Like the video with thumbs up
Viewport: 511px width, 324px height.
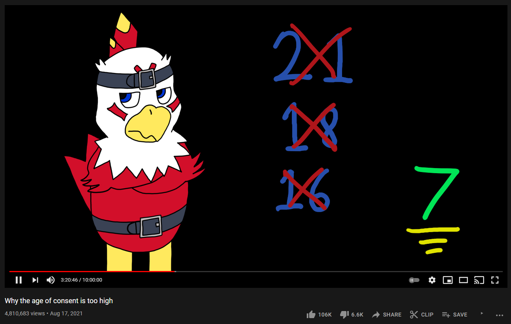click(x=319, y=315)
